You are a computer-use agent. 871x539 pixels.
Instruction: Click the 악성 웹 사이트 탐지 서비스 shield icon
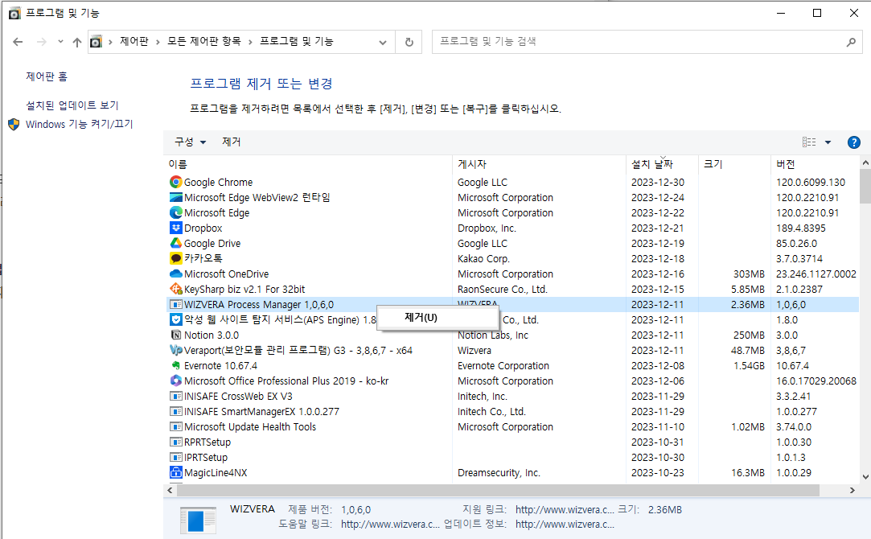[175, 319]
